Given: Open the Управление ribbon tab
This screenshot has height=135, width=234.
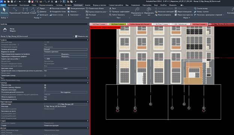Looking at the screenshot, I should click(135, 5).
